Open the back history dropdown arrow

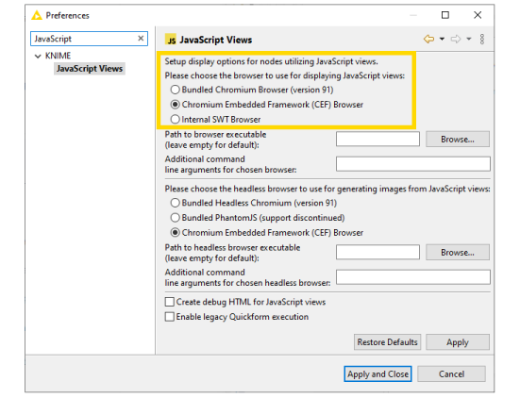coord(442,39)
